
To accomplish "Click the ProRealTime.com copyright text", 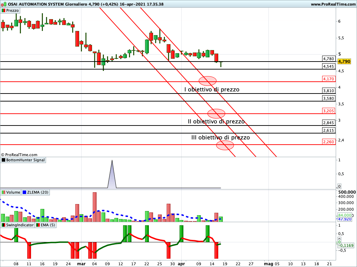I will pos(19,155).
